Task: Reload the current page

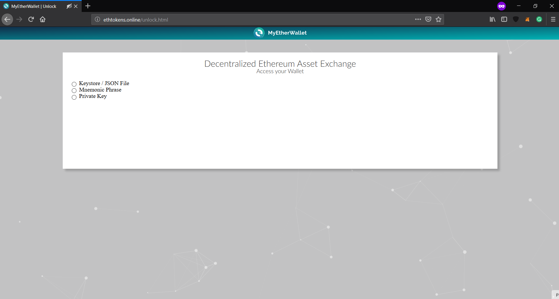Action: coord(31,19)
